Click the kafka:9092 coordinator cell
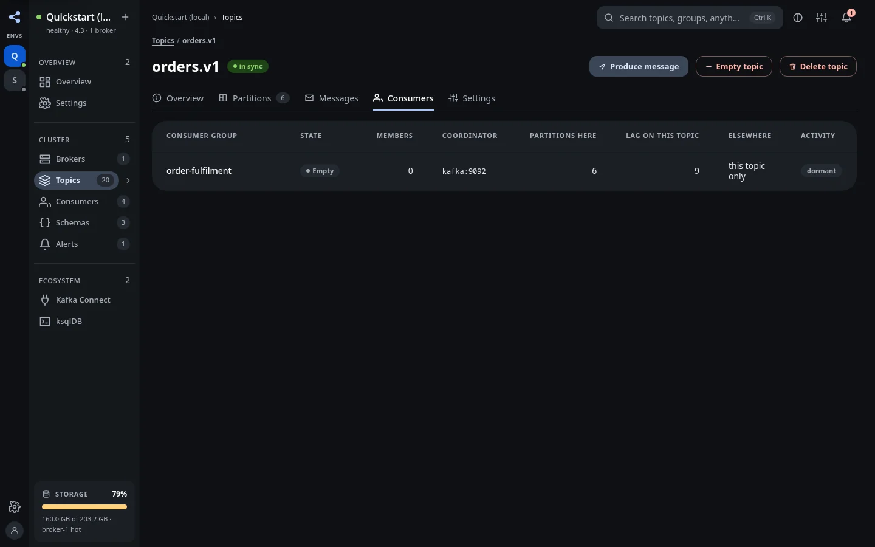Image resolution: width=875 pixels, height=547 pixels. (x=464, y=171)
